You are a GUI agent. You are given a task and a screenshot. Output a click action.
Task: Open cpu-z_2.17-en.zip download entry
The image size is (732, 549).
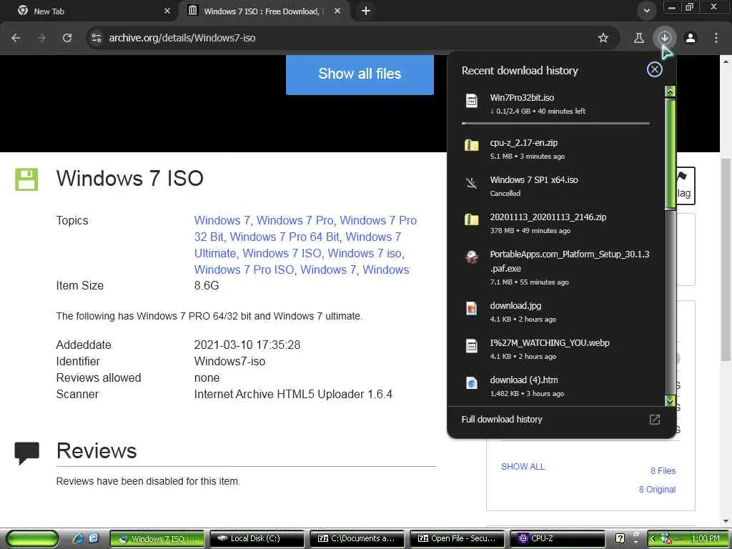[x=555, y=149]
